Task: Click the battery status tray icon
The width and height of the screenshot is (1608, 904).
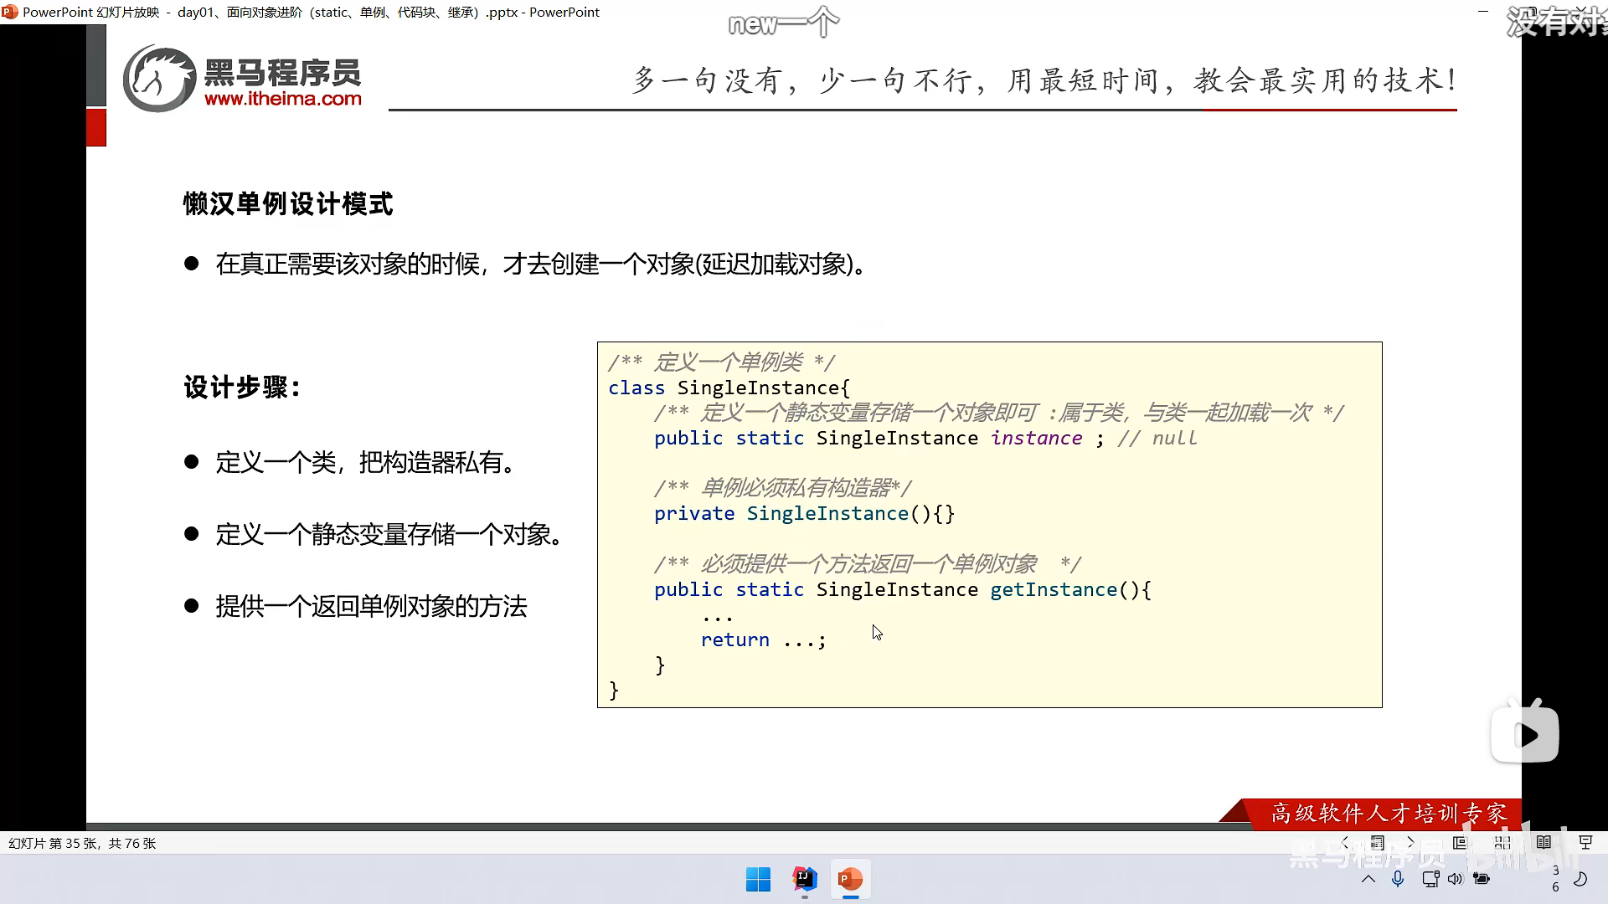Action: tap(1482, 879)
